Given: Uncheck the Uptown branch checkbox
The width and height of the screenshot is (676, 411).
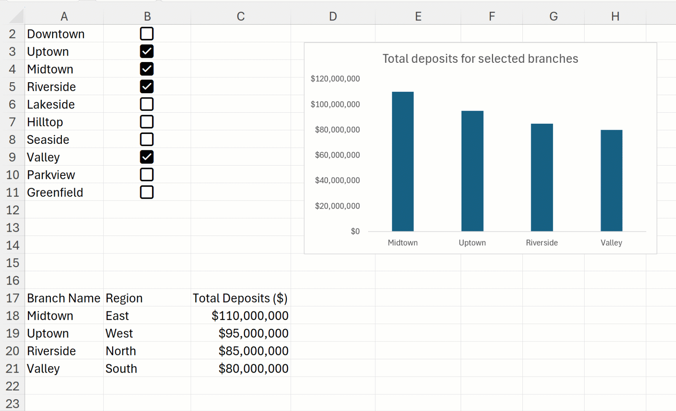Looking at the screenshot, I should 147,51.
